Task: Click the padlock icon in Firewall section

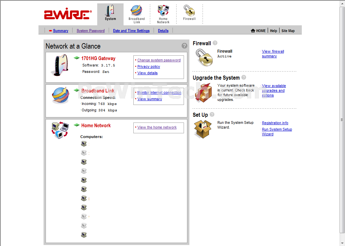Action: (x=204, y=57)
